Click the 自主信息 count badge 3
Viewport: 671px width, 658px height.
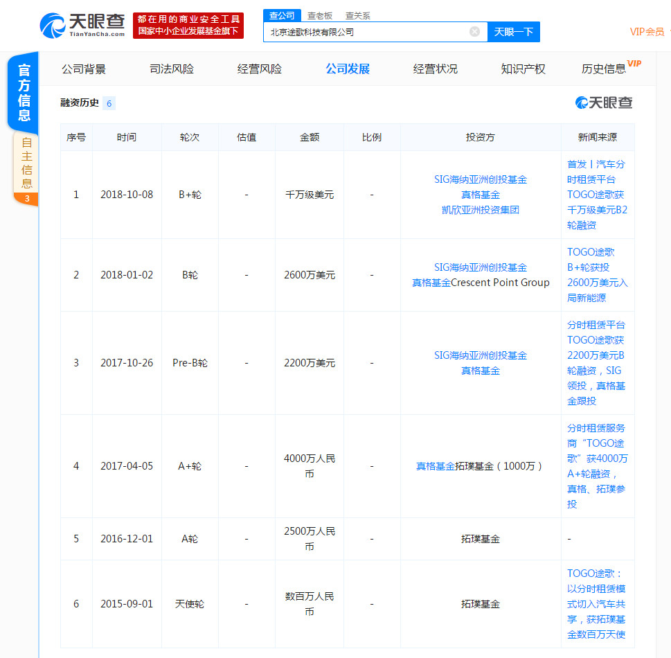(26, 199)
